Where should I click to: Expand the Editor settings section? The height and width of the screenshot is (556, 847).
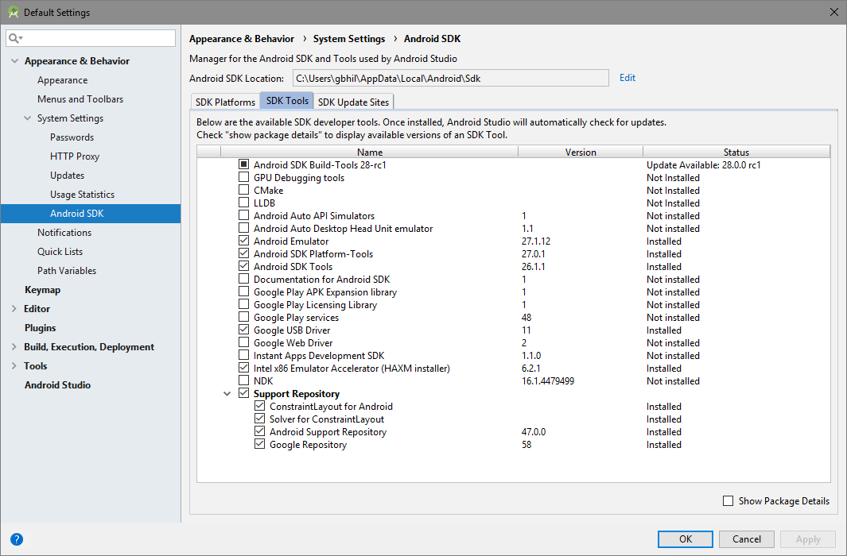pos(14,309)
